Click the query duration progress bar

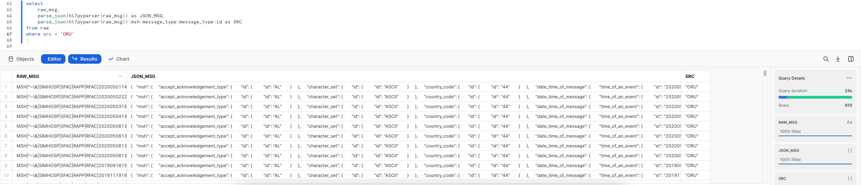coord(815,97)
